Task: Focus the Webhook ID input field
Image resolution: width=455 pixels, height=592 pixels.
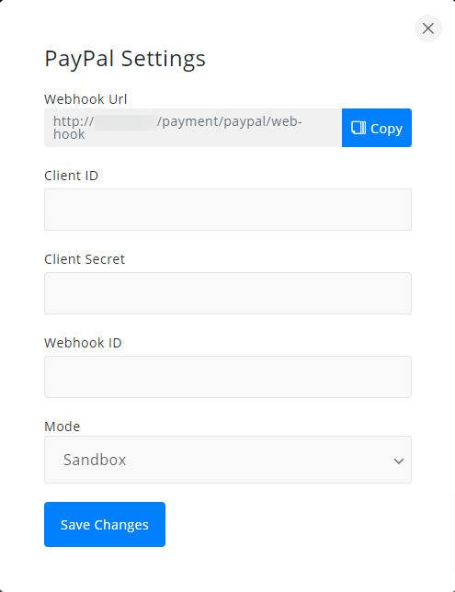Action: (228, 377)
